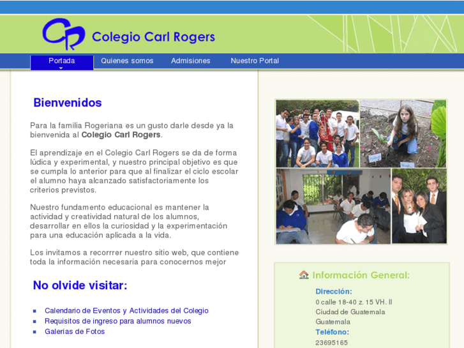Viewport: 464px width, 348px height.
Task: Click the Colegio Carl Rogers header title
Action: [x=153, y=37]
